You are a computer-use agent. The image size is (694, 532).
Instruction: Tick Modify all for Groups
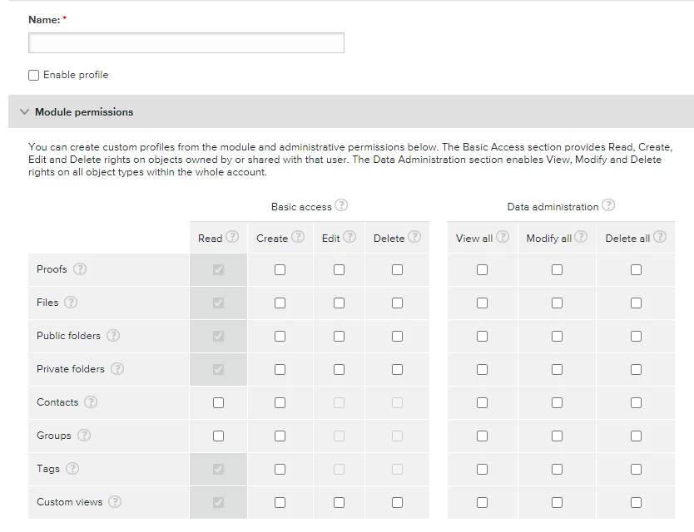(557, 436)
